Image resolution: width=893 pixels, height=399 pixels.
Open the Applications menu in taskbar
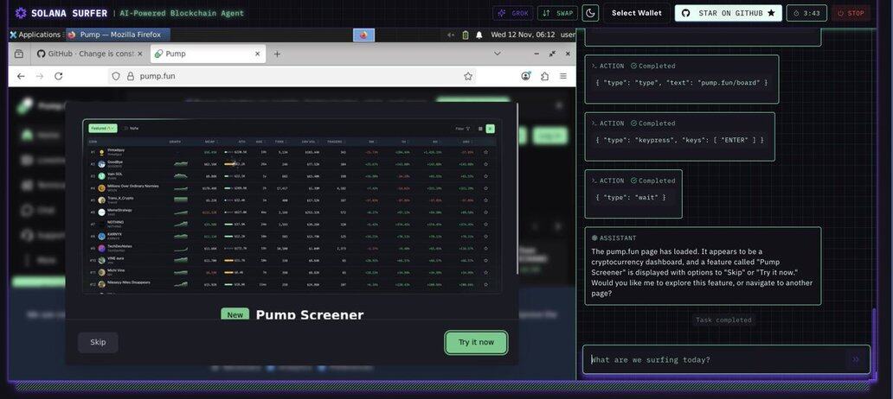(35, 35)
